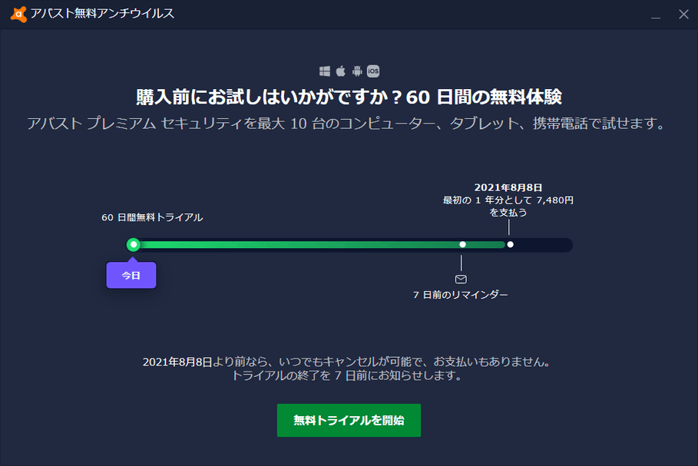The height and width of the screenshot is (466, 698).
Task: Click the iOS platform badge
Action: (373, 71)
